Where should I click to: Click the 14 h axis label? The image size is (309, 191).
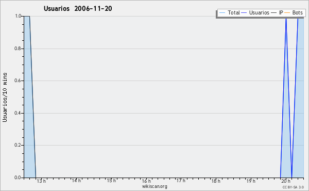point(76,181)
